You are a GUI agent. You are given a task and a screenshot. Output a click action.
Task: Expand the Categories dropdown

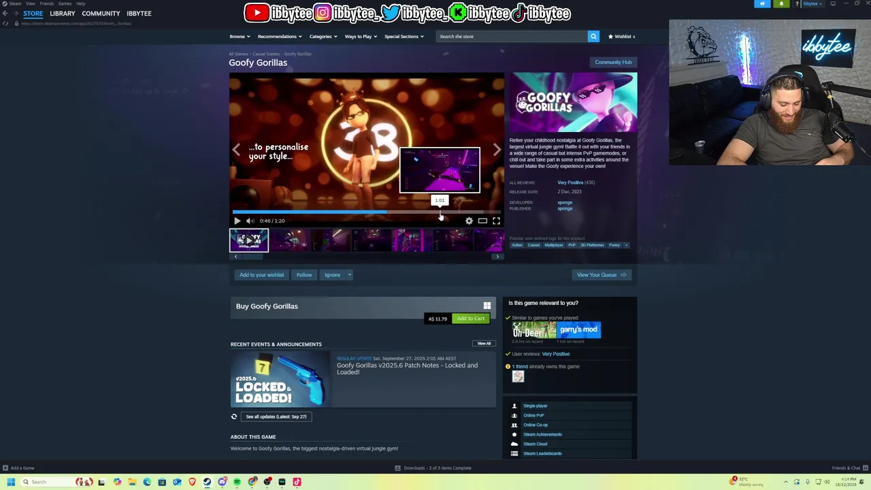click(x=323, y=36)
